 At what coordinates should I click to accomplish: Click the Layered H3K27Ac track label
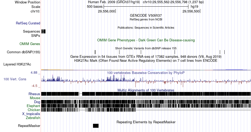pyautogui.click(x=17, y=64)
